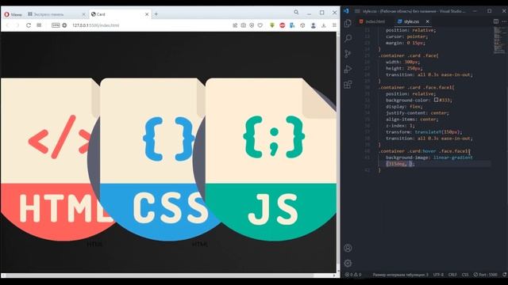Viewport: 508px width, 285px height.
Task: Reload the page in Opera
Action: [x=29, y=25]
